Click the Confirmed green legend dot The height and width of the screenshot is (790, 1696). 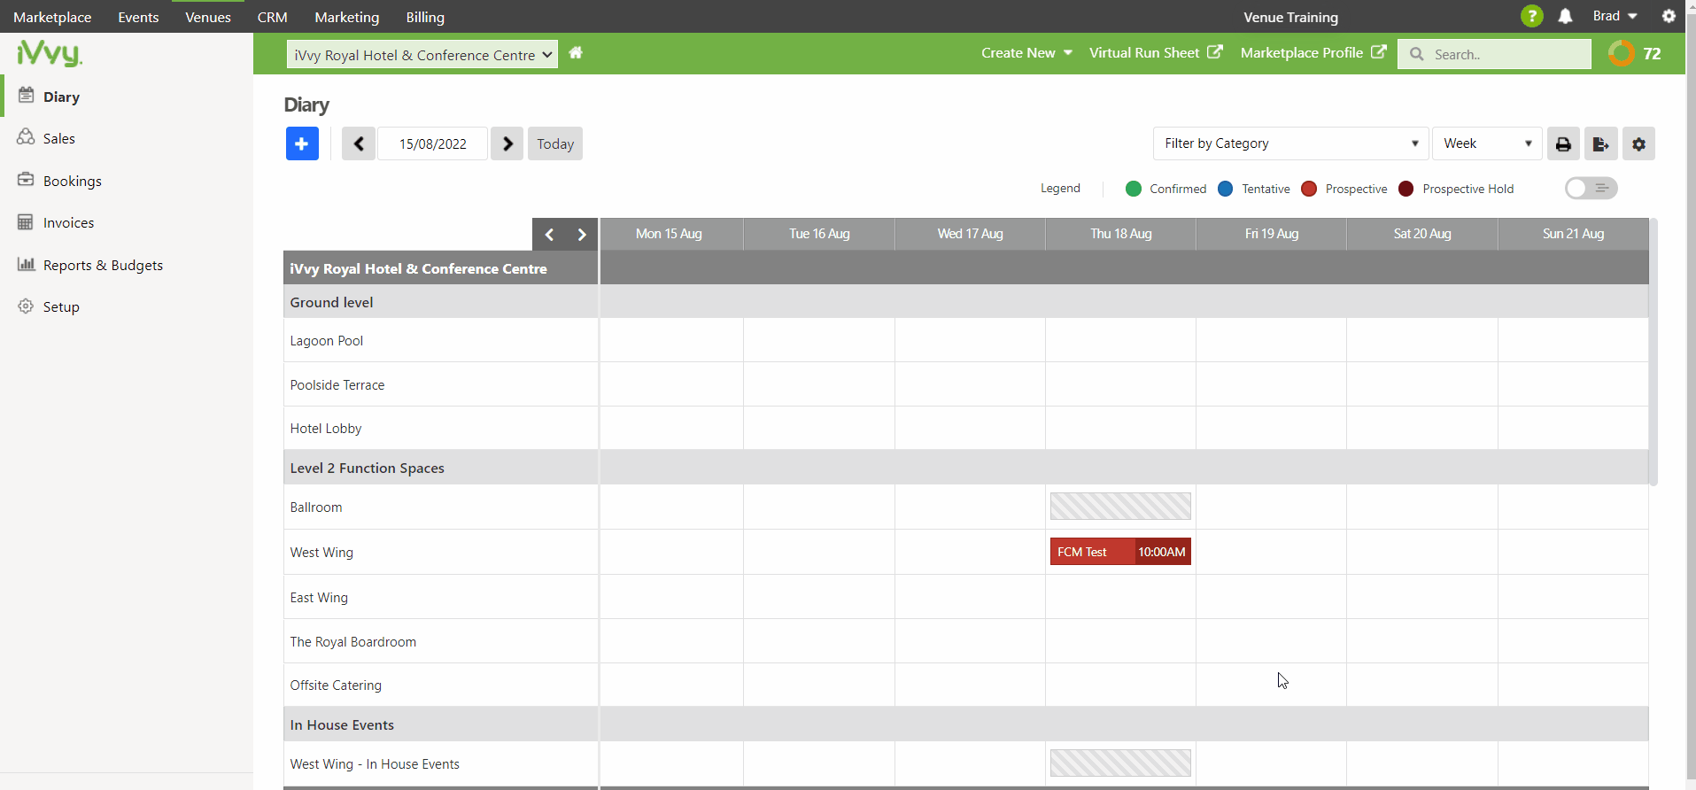(x=1134, y=189)
